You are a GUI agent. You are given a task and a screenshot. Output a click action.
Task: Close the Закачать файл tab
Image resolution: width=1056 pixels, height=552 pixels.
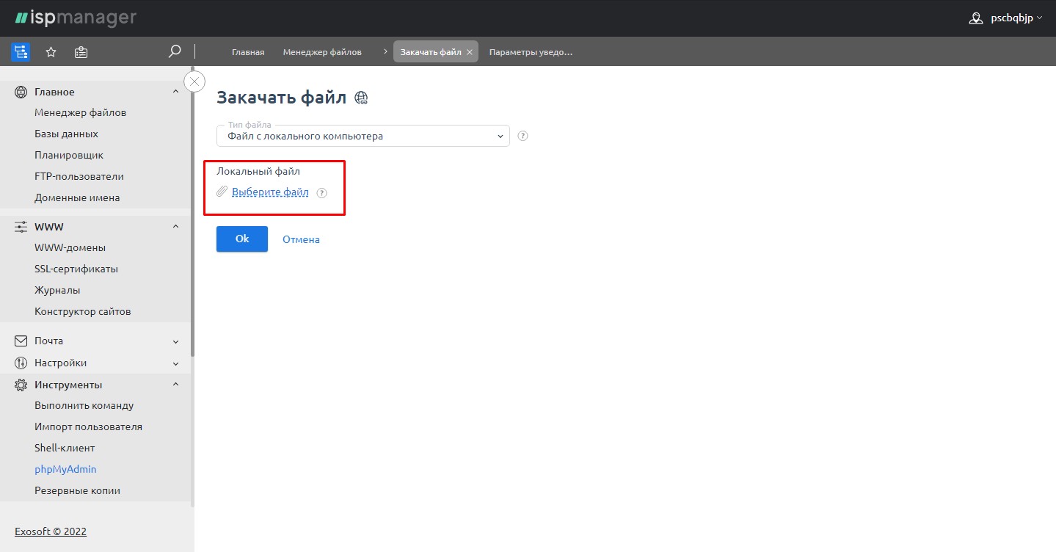pyautogui.click(x=470, y=52)
